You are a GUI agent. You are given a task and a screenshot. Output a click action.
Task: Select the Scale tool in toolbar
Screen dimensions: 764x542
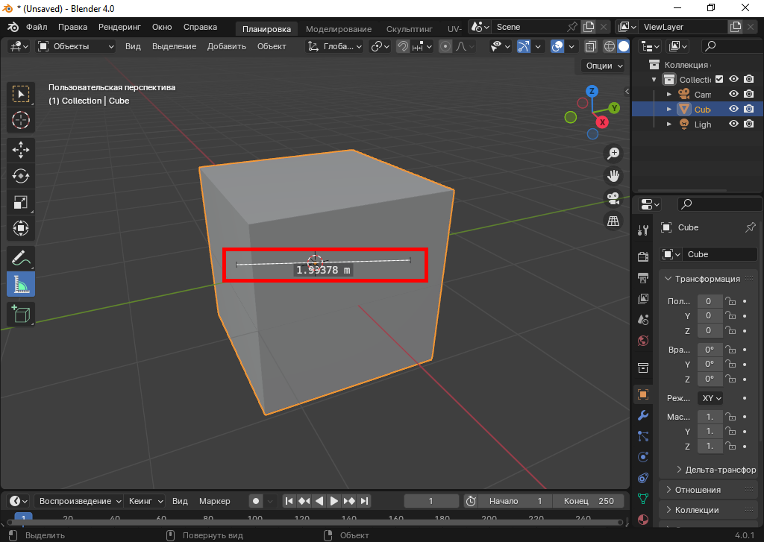[x=21, y=202]
